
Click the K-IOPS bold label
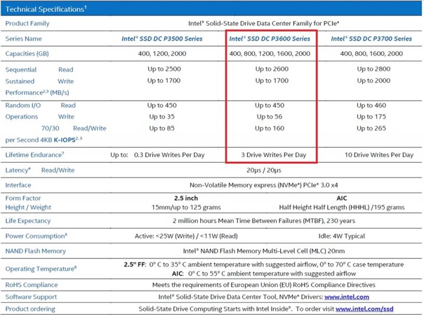tap(64, 140)
